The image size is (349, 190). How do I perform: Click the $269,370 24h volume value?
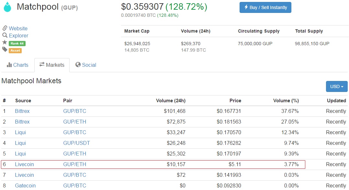(190, 44)
